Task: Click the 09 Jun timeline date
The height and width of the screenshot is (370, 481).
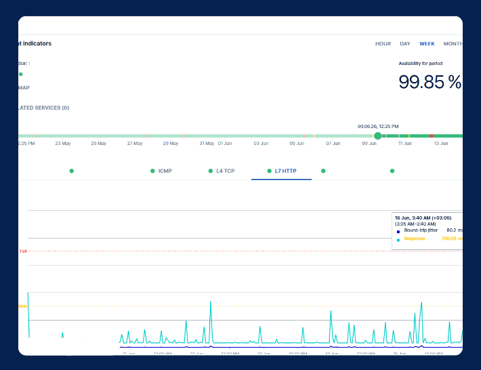Action: [369, 143]
